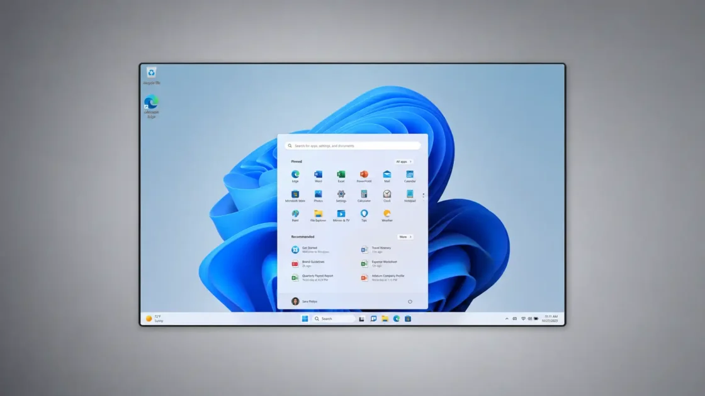Screen dimensions: 705x396
Task: Open the Quarterly Payroll Report file
Action: [x=312, y=277]
